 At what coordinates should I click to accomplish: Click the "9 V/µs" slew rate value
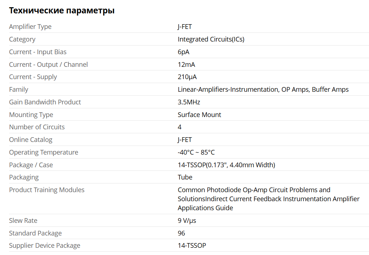tap(187, 221)
